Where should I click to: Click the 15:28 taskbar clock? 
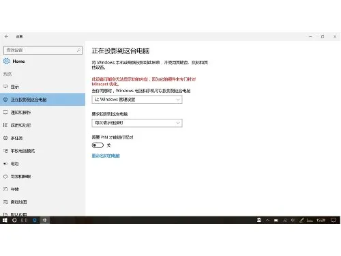click(x=321, y=220)
